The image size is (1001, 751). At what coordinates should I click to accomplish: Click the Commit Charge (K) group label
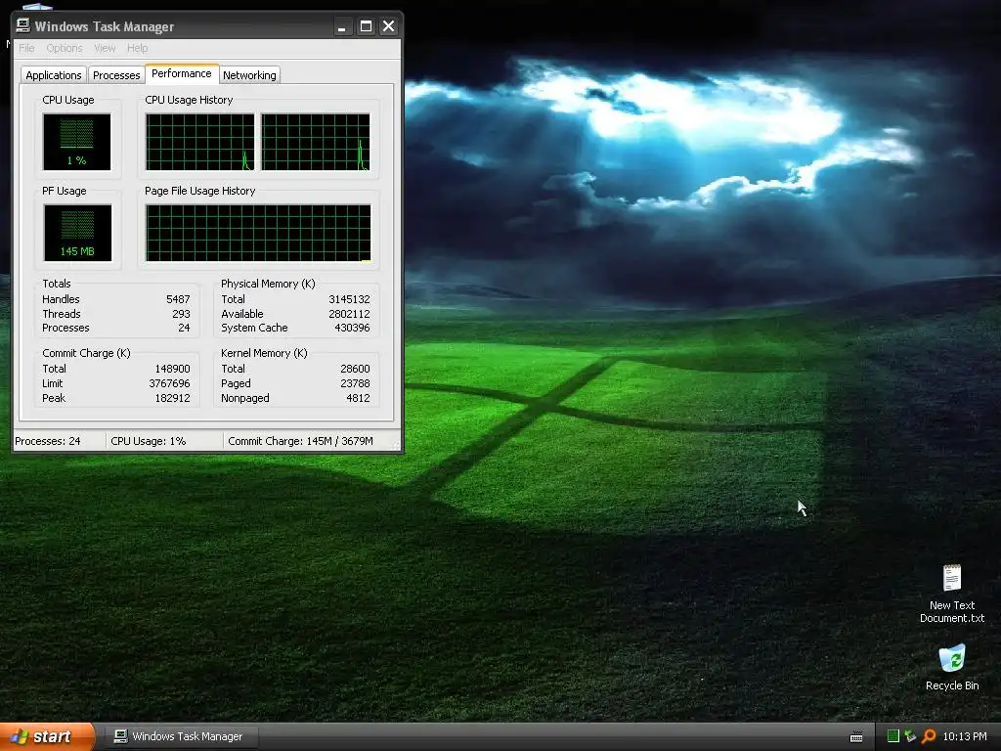86,353
